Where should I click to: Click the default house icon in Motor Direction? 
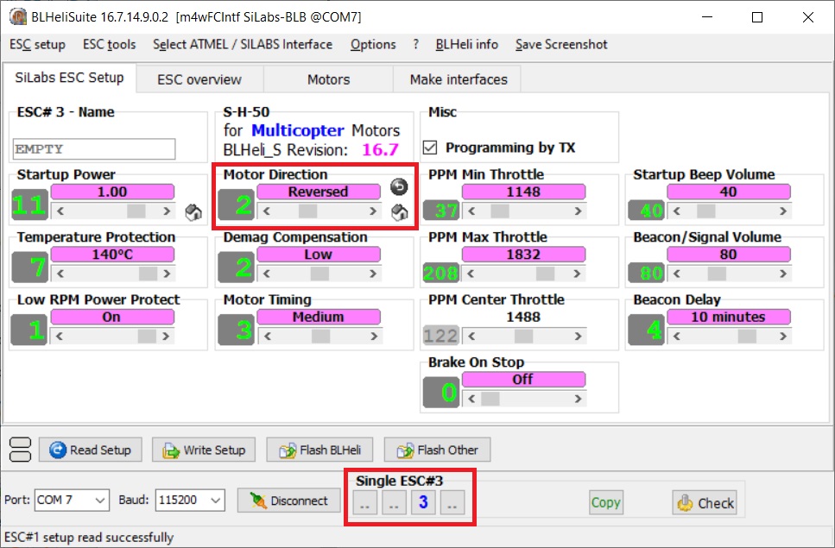click(400, 212)
